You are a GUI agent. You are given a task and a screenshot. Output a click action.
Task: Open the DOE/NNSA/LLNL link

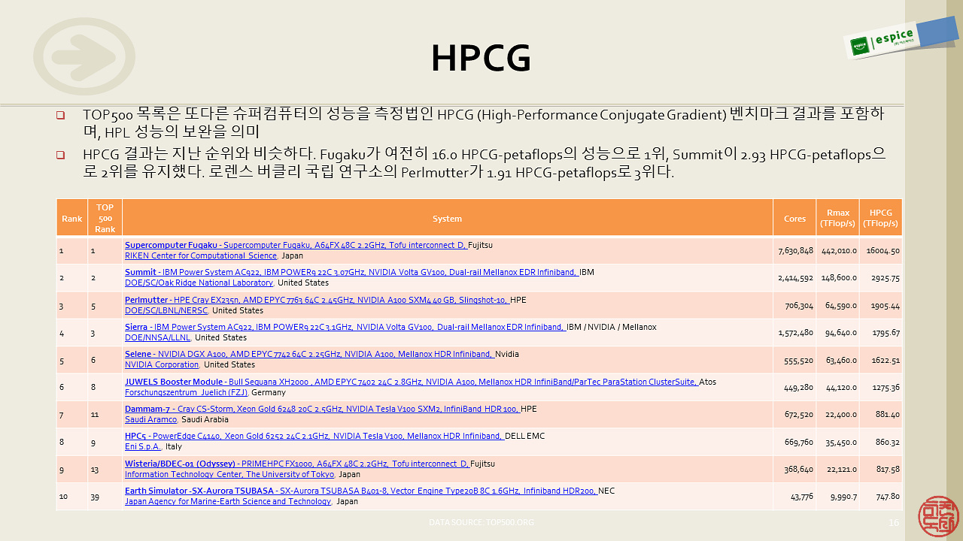[157, 337]
